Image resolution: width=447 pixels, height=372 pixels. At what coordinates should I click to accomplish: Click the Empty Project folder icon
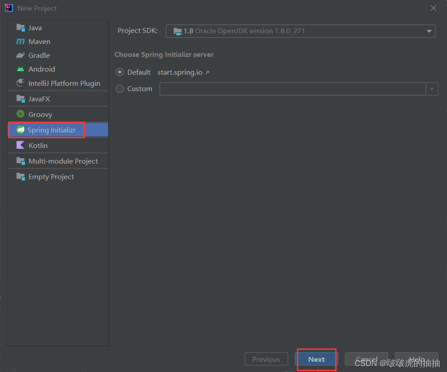click(x=20, y=176)
